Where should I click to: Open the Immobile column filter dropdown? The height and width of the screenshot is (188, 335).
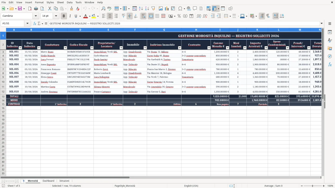145,48
